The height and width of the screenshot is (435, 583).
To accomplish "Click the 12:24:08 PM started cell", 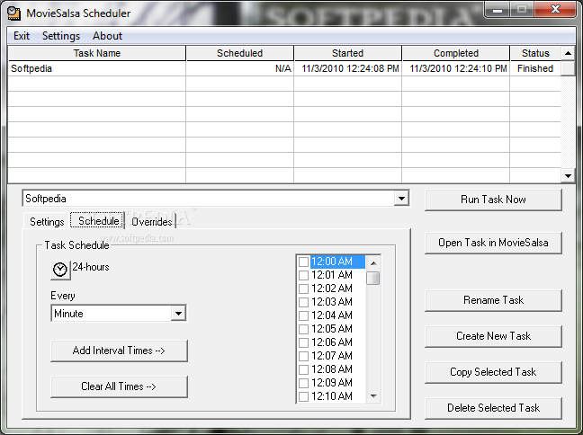I will (x=347, y=68).
